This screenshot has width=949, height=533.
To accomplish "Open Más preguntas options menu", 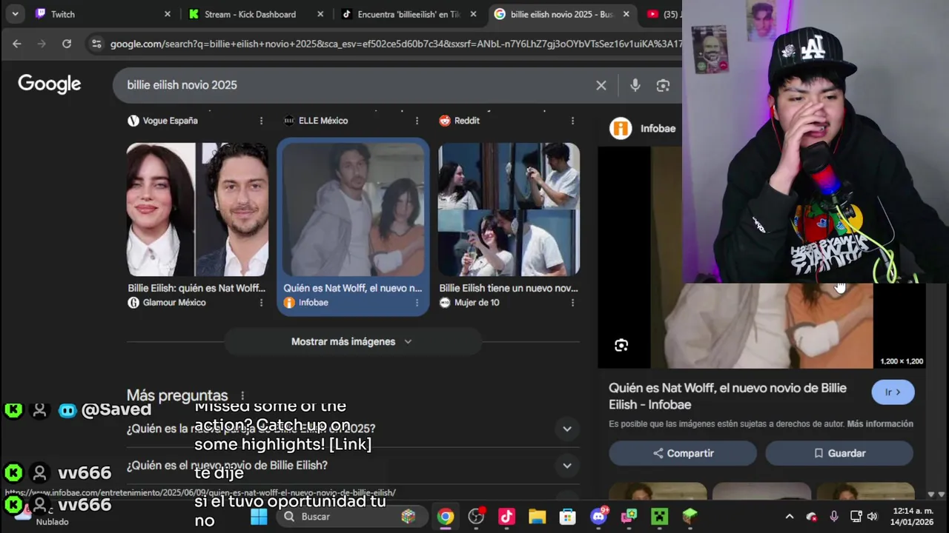I will tap(242, 396).
